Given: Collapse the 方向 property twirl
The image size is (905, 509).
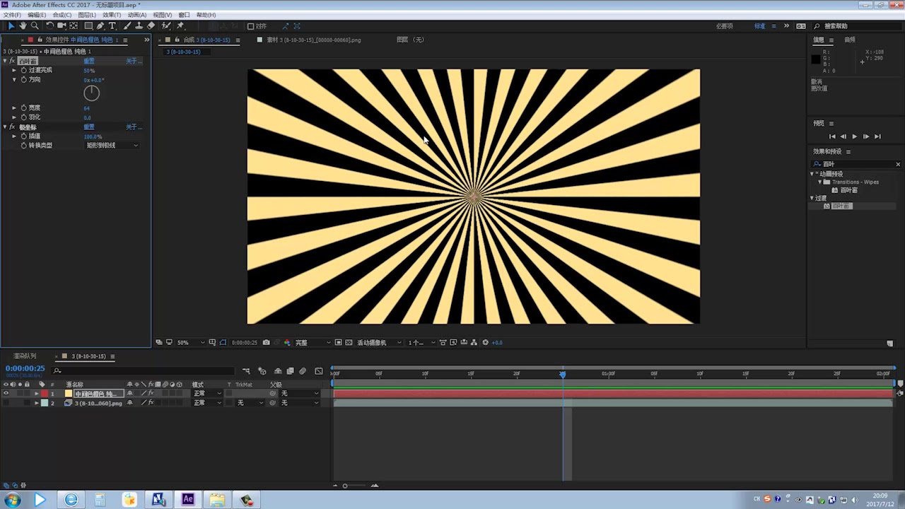Looking at the screenshot, I should 14,80.
